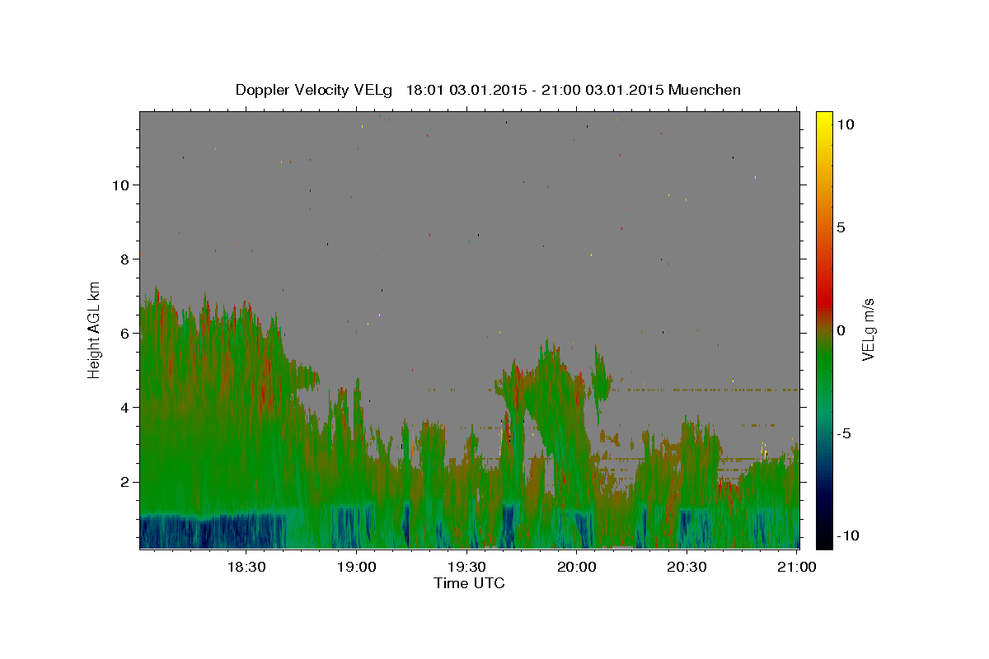Click the 20:00 time tick label
This screenshot has width=989, height=659.
pyautogui.click(x=577, y=567)
